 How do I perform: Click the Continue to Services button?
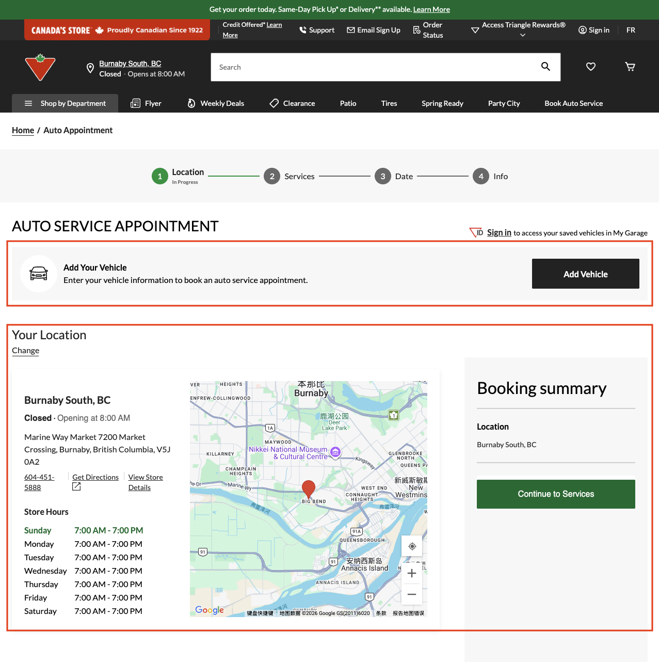[x=556, y=494]
